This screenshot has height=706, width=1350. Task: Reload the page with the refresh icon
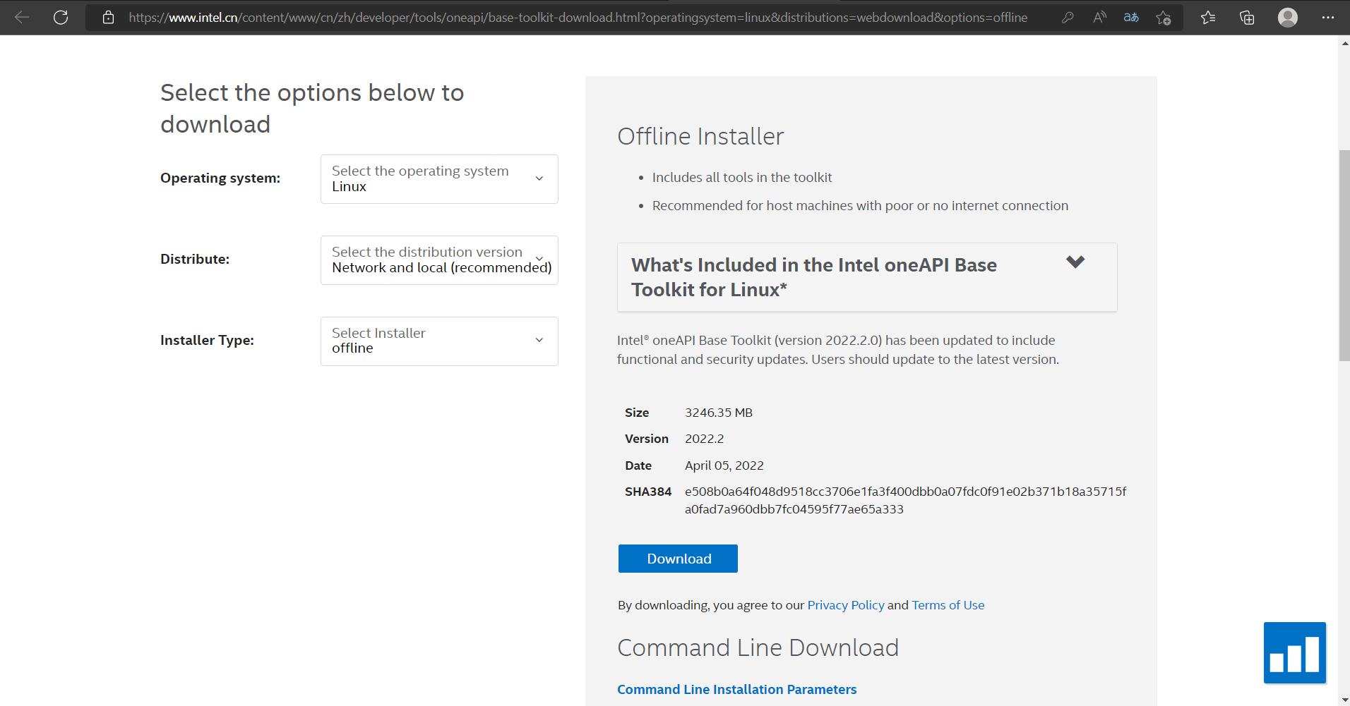61,18
